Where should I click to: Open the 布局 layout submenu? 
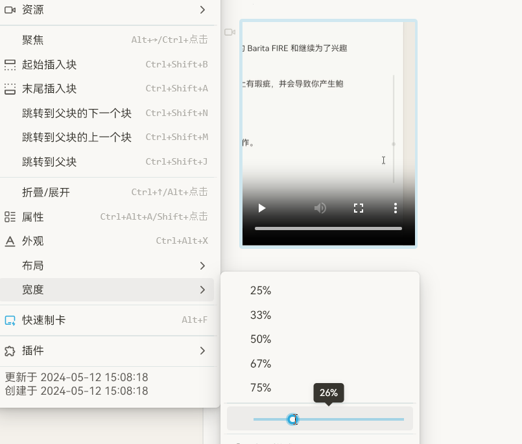click(x=106, y=266)
